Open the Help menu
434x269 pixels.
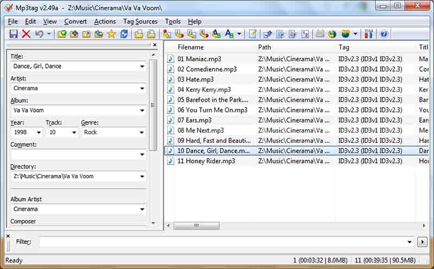195,21
